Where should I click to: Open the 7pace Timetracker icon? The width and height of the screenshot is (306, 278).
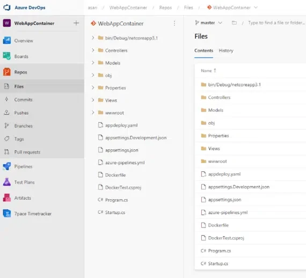point(7,214)
